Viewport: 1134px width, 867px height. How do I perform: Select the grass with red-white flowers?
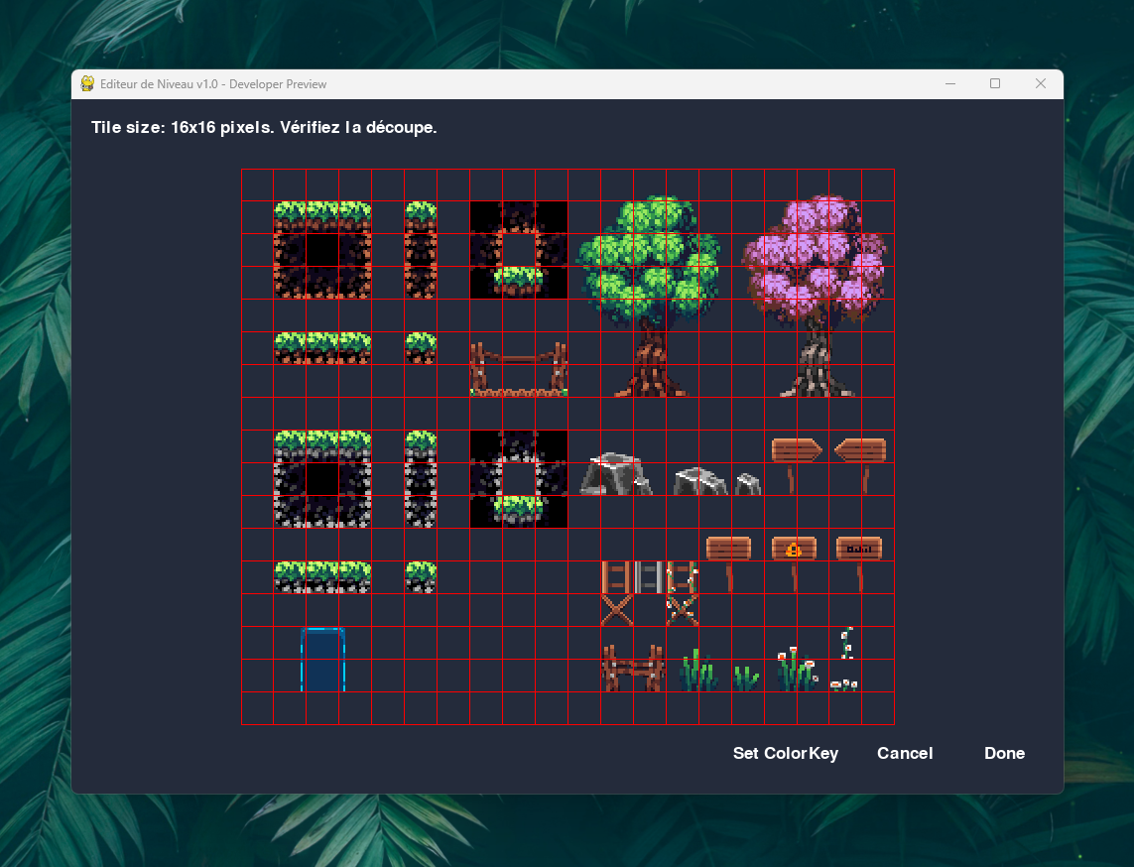[x=797, y=669]
